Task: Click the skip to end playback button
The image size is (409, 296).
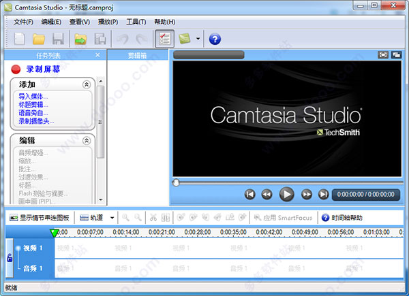Action: (x=323, y=194)
